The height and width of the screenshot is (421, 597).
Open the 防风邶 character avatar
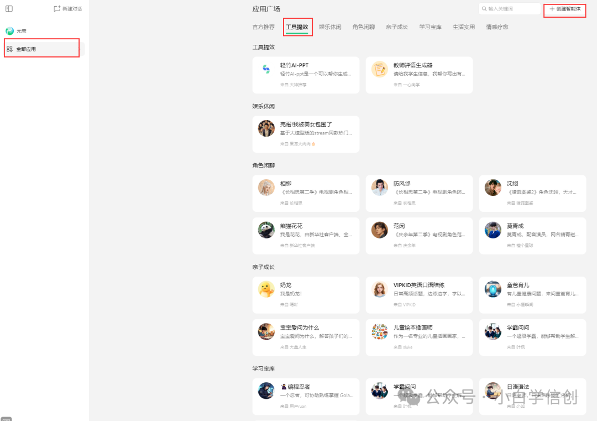pos(380,188)
